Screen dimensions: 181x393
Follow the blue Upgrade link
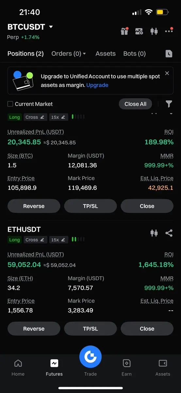coord(97,85)
